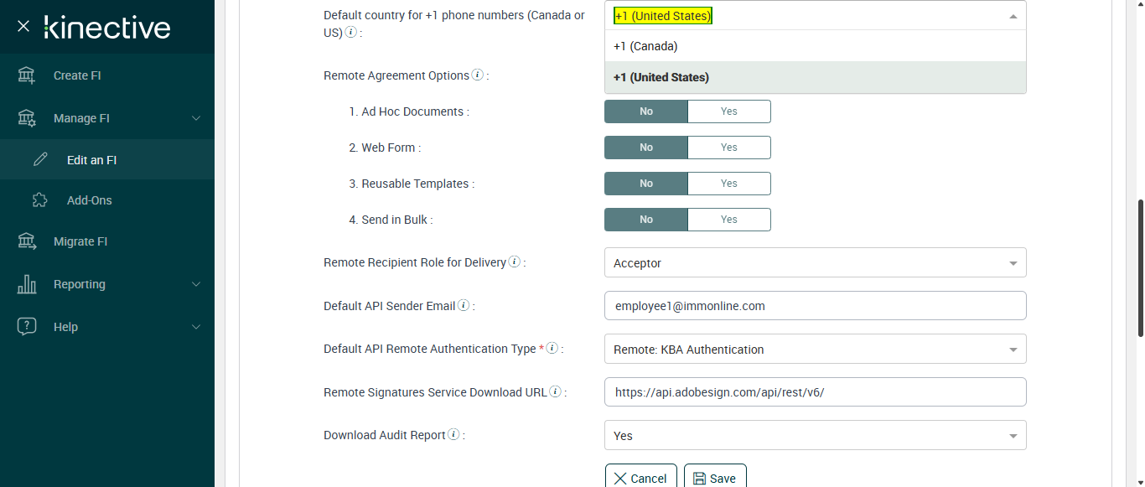The image size is (1145, 487).
Task: Click the Manage FI gear-bank icon
Action: [x=27, y=118]
